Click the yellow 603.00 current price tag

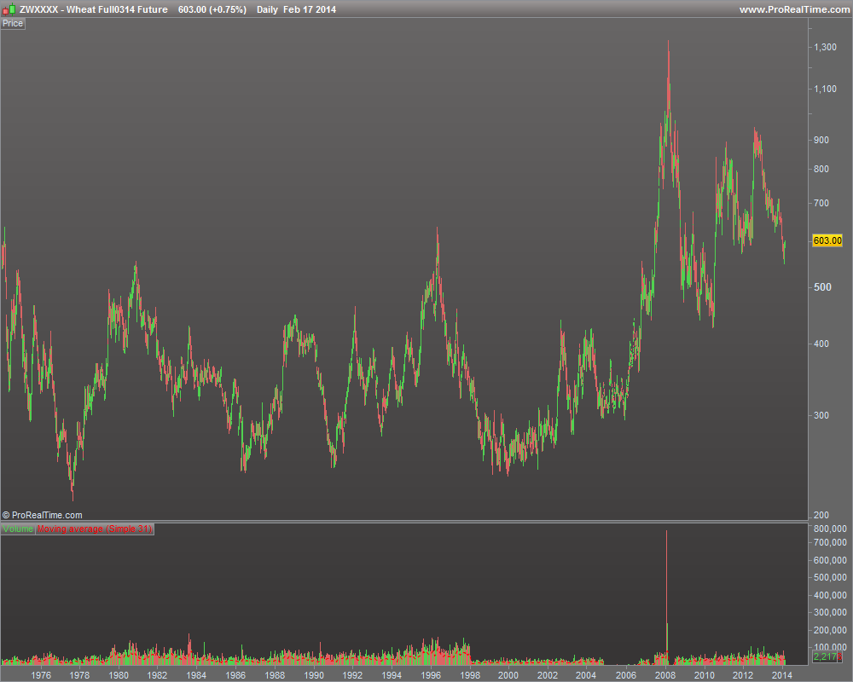pos(827,241)
